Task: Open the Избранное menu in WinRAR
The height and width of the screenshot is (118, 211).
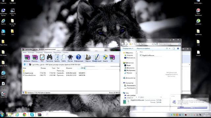Action: coord(48,52)
